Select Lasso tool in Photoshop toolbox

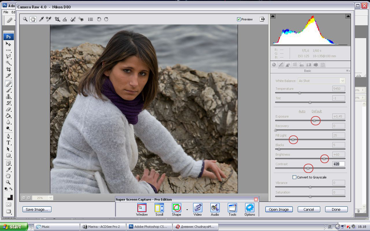[x=8, y=56]
